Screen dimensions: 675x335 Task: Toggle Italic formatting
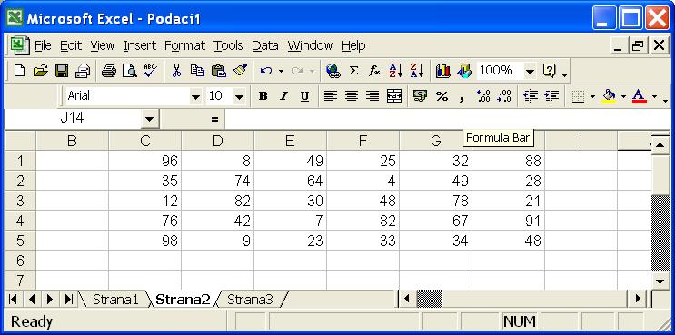(283, 96)
